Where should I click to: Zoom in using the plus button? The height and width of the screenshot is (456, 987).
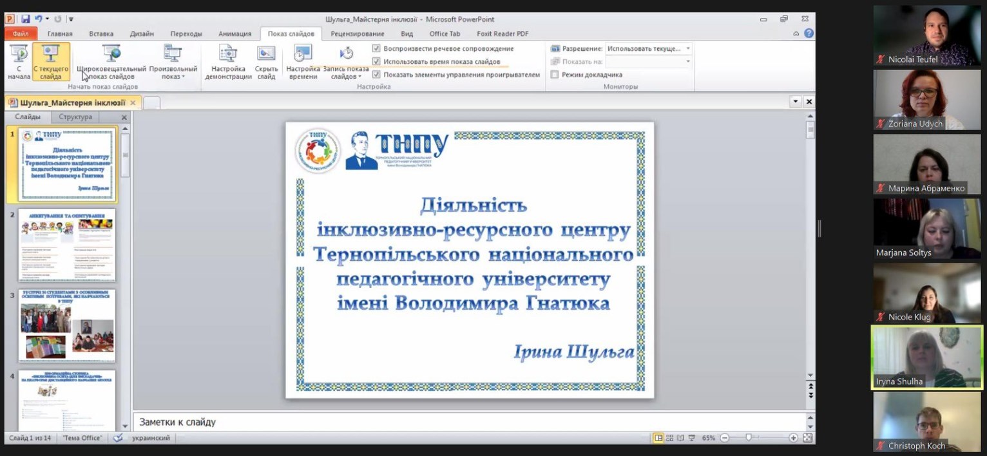coord(794,437)
